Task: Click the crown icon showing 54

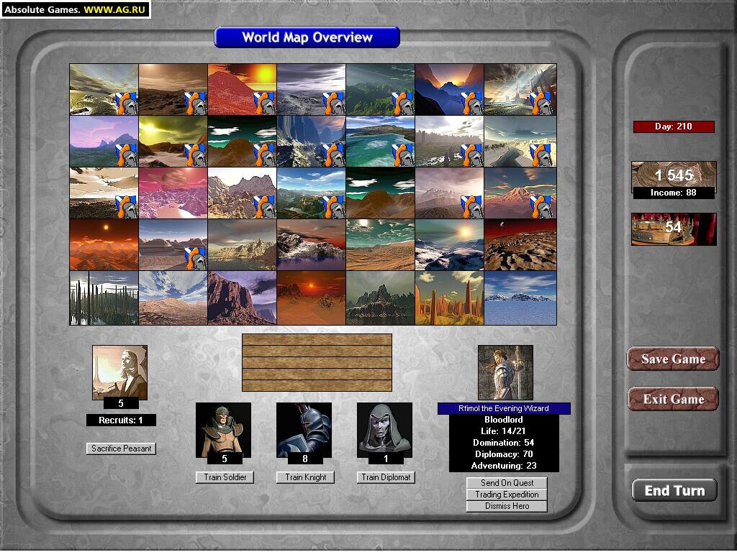Action: [674, 229]
